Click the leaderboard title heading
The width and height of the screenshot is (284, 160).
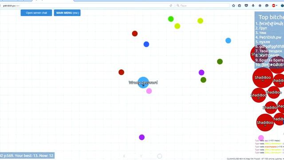click(271, 17)
